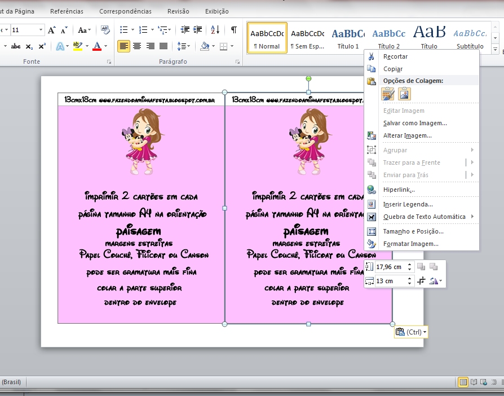Choose Tamanho e Posição

[421, 231]
